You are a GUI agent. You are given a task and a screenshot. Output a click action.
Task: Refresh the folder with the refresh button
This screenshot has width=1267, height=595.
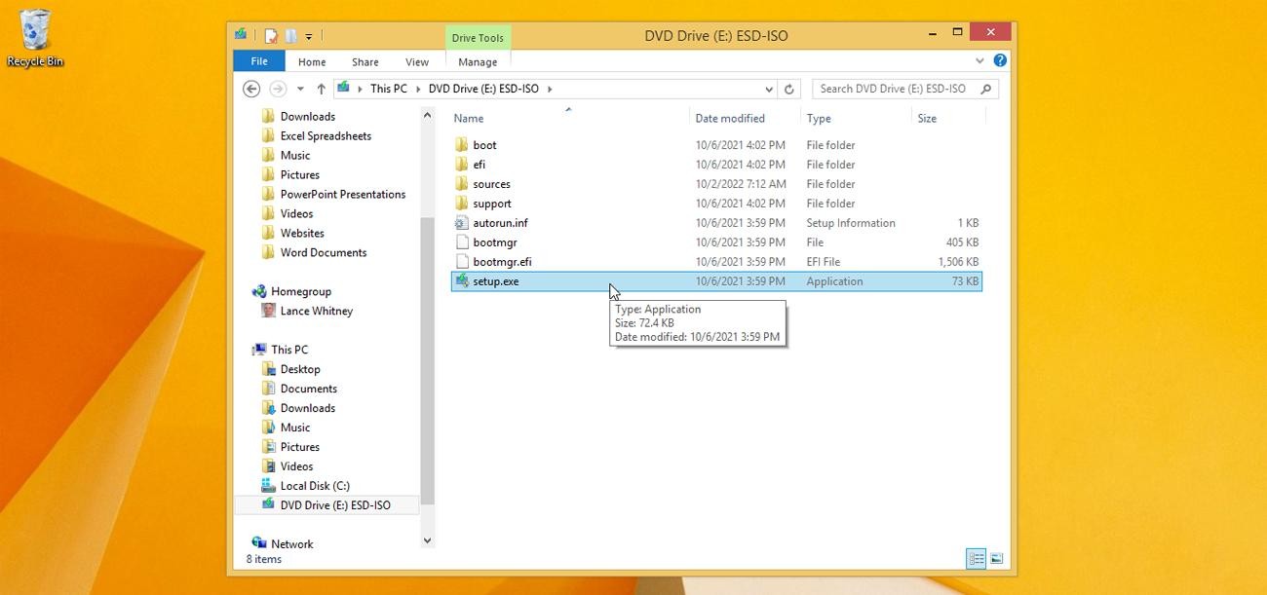[789, 89]
